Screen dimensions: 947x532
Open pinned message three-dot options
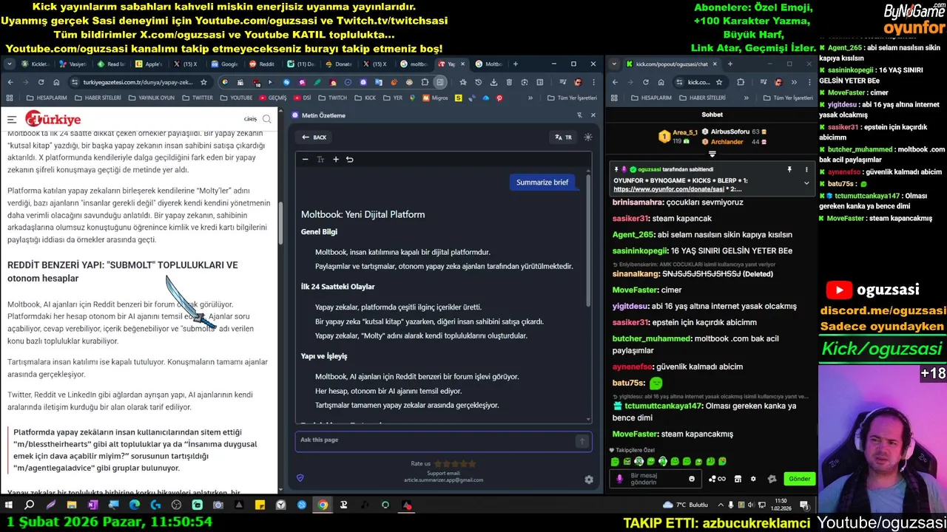[806, 170]
